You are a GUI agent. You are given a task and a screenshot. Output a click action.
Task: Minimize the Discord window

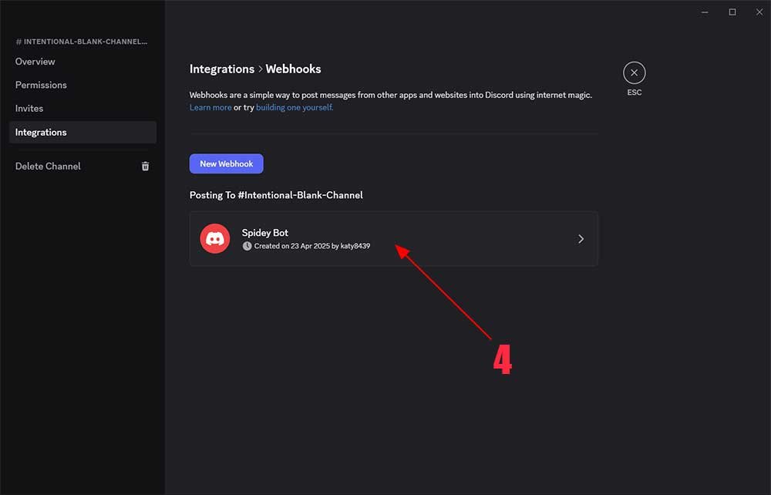(x=705, y=12)
